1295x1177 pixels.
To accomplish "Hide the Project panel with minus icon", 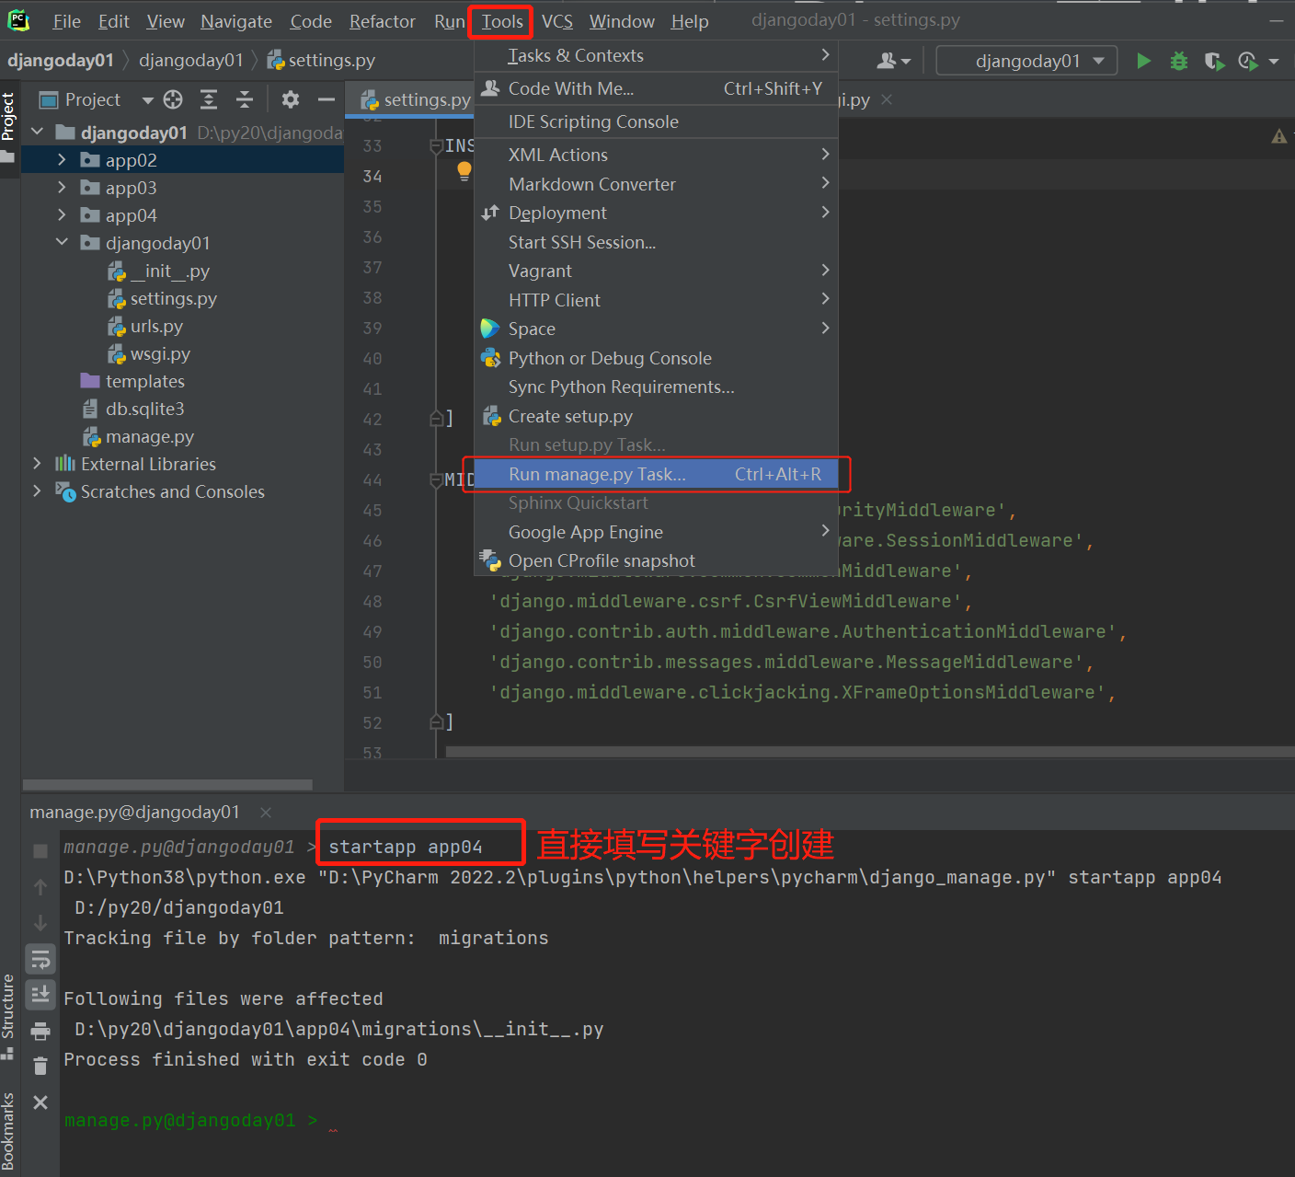I will point(326,99).
